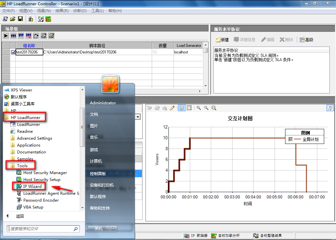Open the dropdown arrow behind the start menu
Image resolution: width=336 pixels, height=240 pixels.
pos(138,117)
